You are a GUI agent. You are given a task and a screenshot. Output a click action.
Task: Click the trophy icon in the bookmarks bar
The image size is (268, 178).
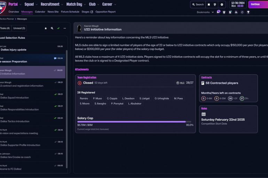coord(248,12)
